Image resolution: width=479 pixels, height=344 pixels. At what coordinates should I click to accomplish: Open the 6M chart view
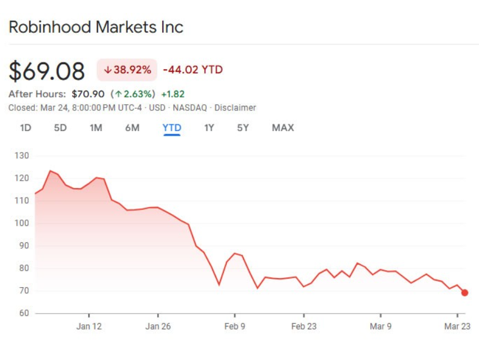(132, 128)
